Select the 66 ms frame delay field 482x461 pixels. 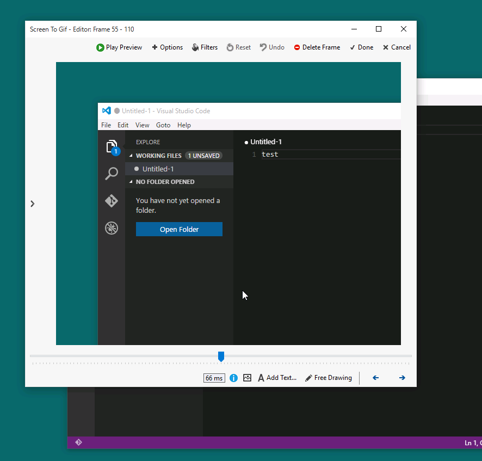(x=214, y=378)
